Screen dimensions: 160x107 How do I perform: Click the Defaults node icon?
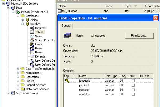tap(32, 56)
